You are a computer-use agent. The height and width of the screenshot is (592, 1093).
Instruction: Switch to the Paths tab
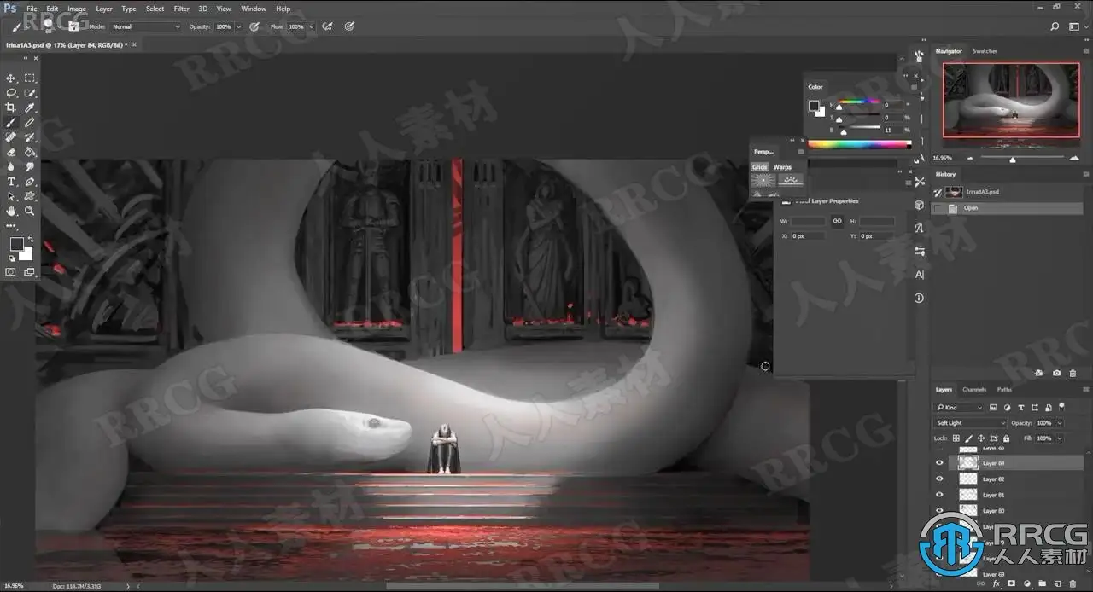click(x=1005, y=390)
